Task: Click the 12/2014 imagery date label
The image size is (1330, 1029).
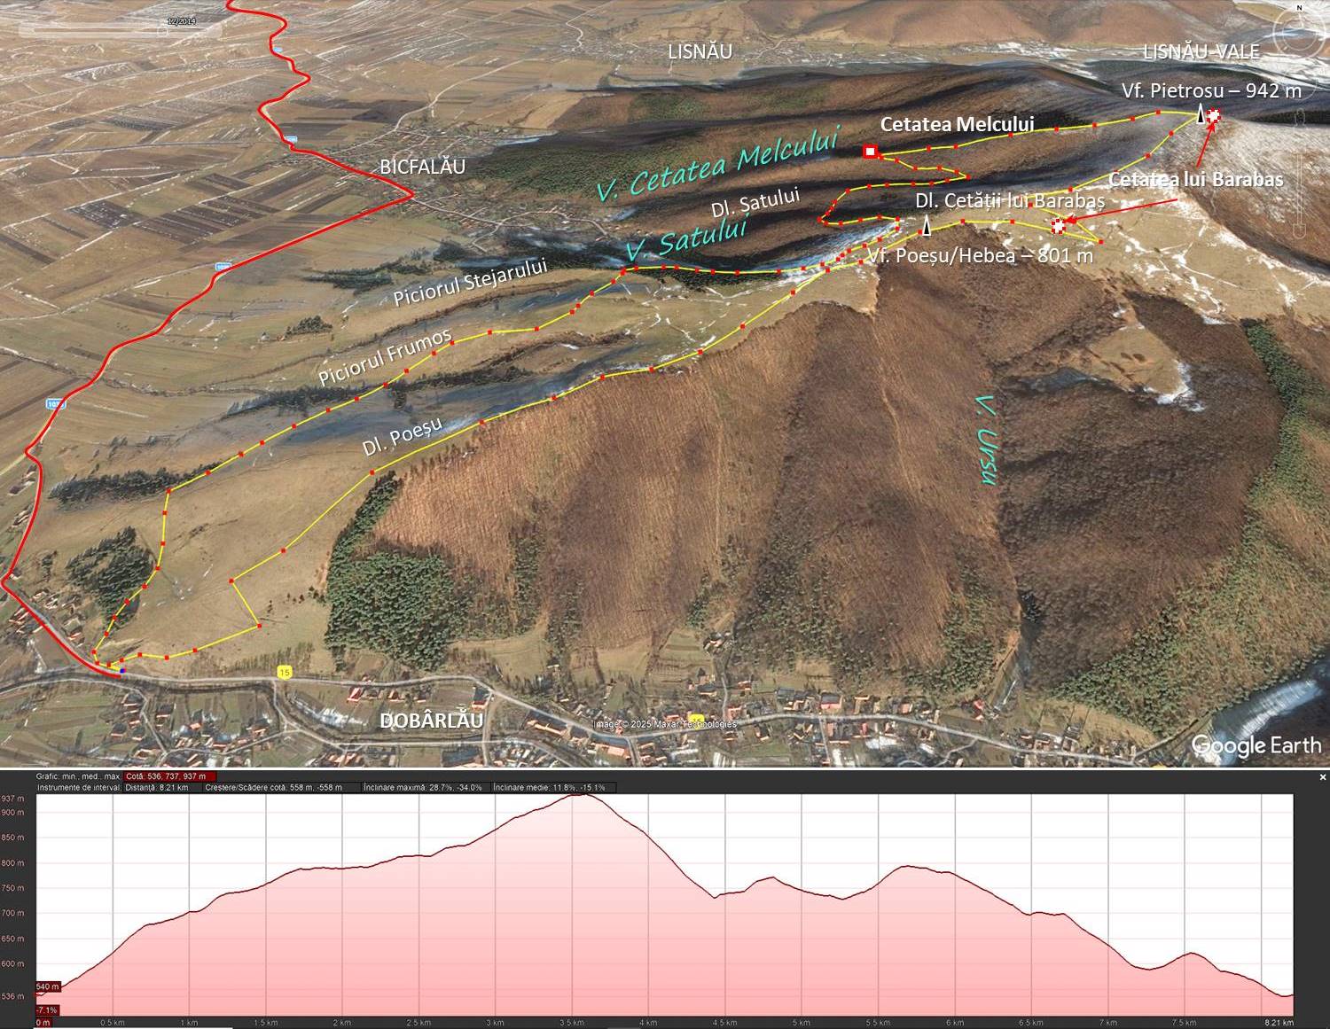Action: 181,21
